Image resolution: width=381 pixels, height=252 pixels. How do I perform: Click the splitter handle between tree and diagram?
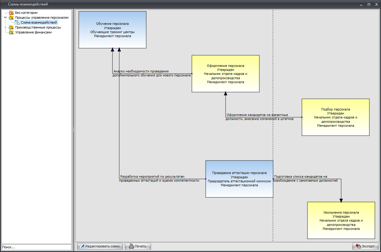click(74, 130)
